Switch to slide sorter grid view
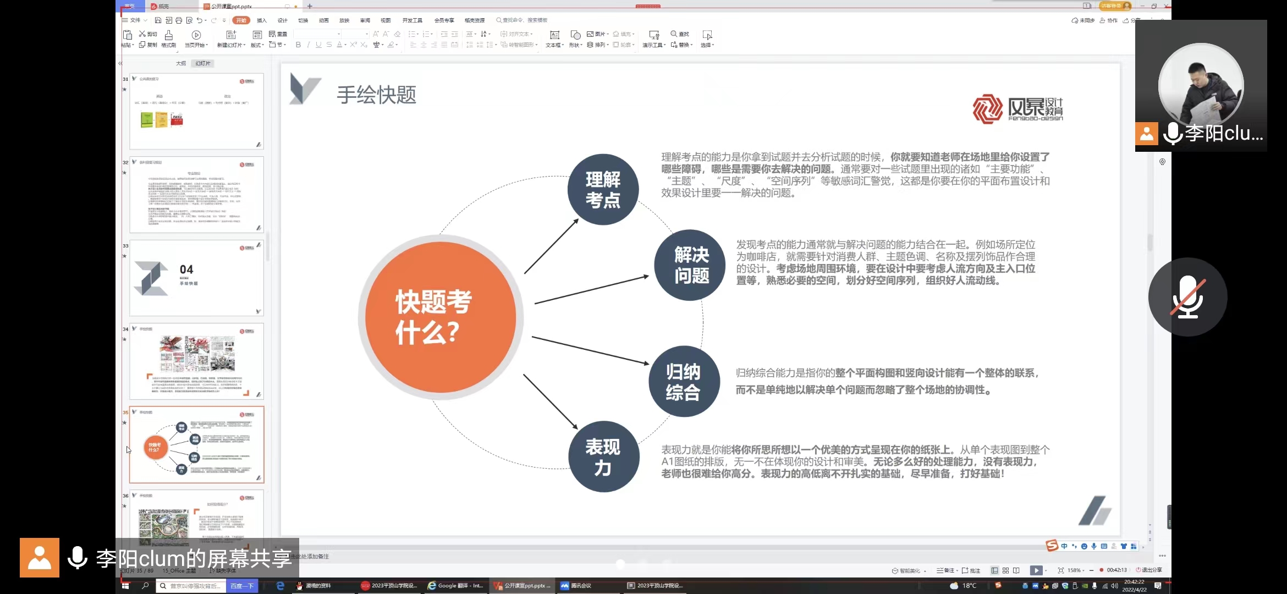This screenshot has width=1287, height=594. (x=1005, y=570)
